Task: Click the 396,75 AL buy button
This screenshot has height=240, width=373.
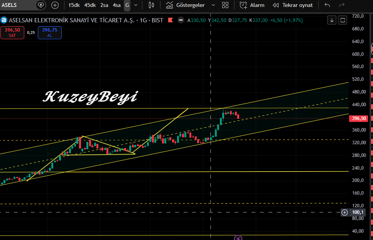Action: tap(50, 32)
